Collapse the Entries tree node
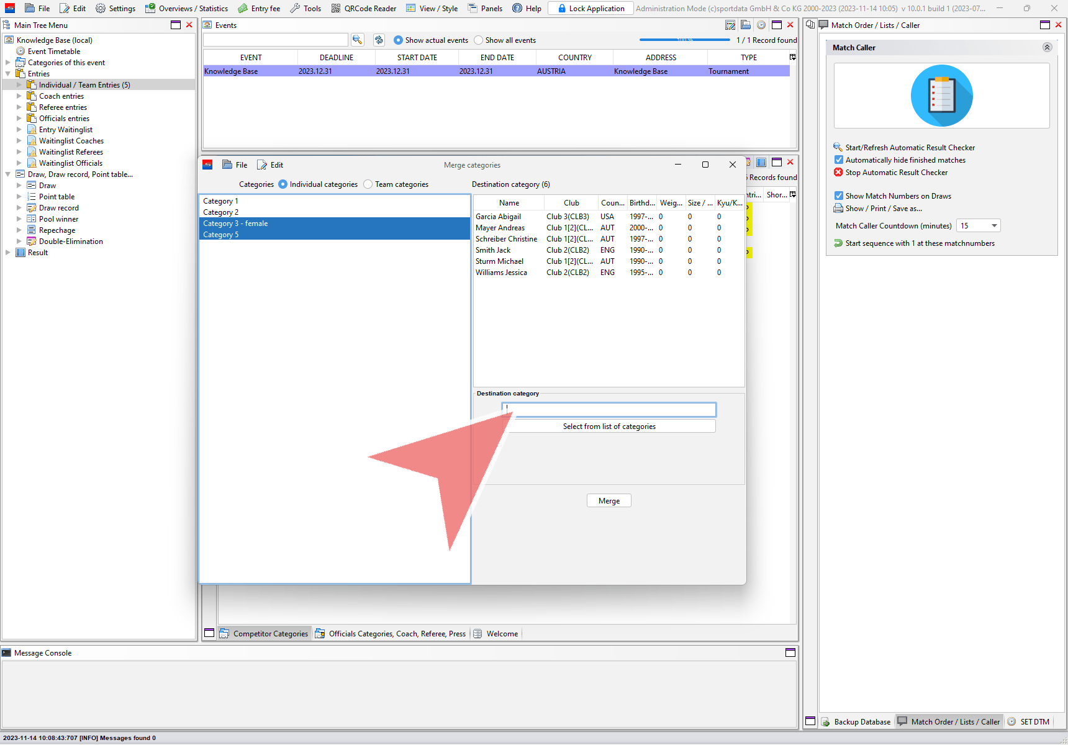Image resolution: width=1068 pixels, height=745 pixels. [7, 74]
